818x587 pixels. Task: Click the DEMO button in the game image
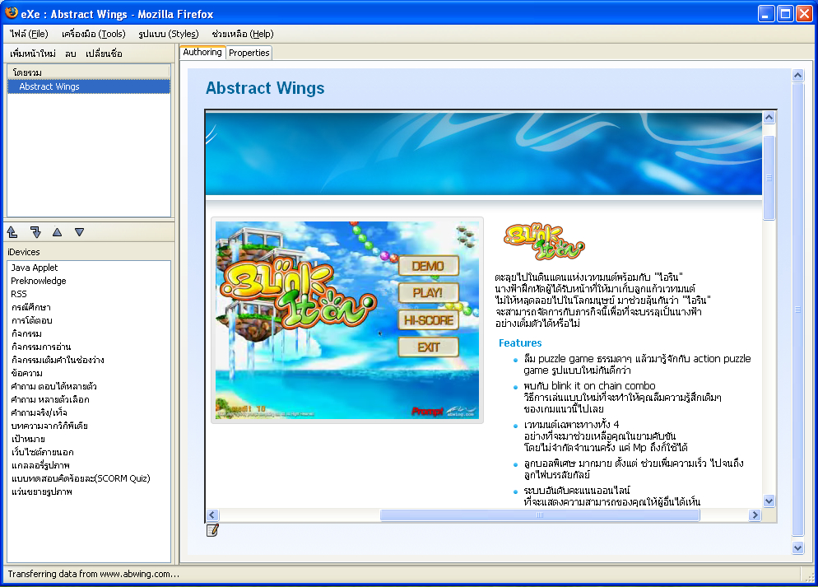428,266
